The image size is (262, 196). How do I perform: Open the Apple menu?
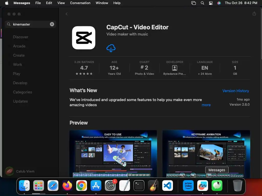[7, 3]
